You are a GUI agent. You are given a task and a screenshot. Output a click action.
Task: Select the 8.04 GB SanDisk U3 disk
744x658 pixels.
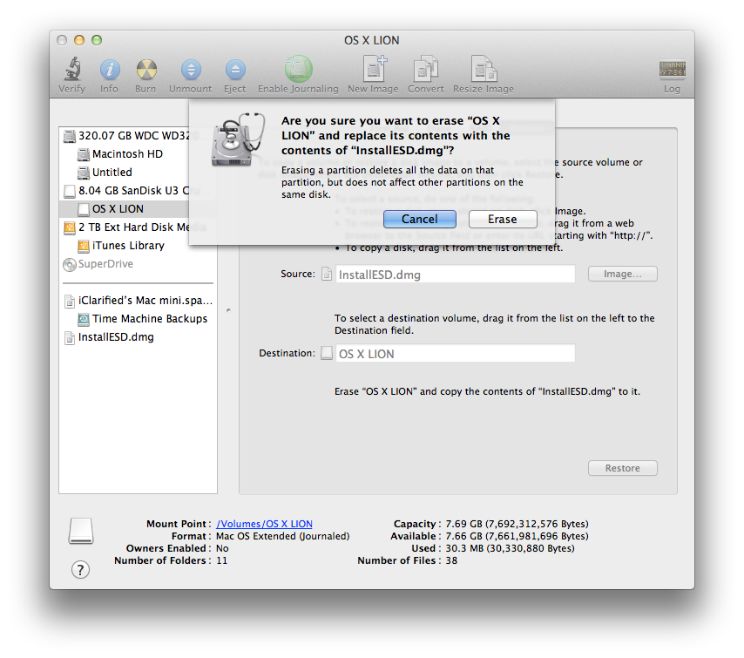tap(133, 191)
